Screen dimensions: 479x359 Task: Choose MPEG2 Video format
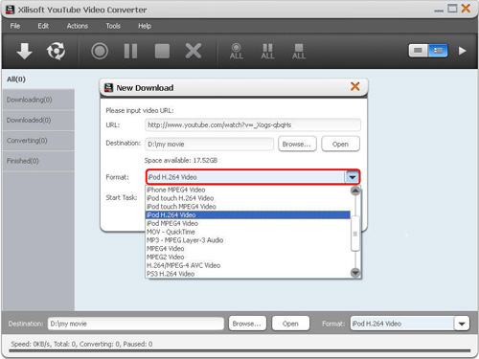click(x=248, y=257)
